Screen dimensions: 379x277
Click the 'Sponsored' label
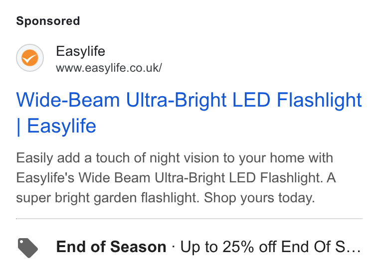pos(48,21)
